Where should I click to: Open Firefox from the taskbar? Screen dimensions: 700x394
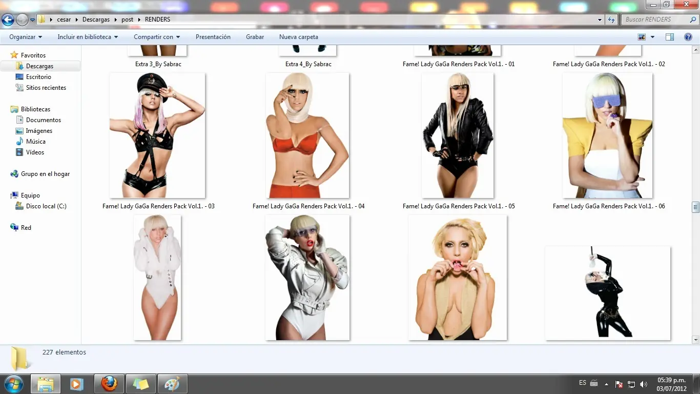(x=109, y=384)
